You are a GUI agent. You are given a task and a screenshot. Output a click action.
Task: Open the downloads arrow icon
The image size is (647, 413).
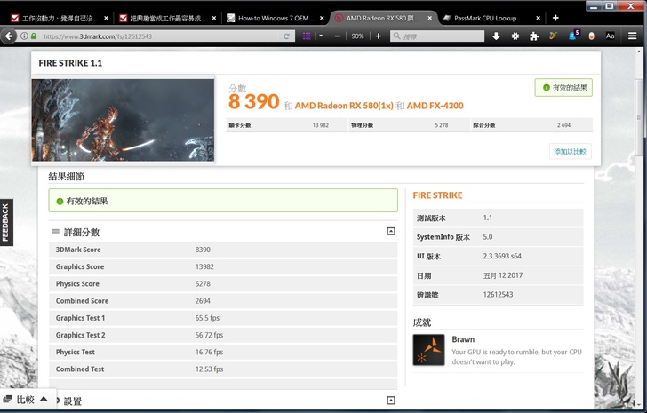tap(496, 36)
